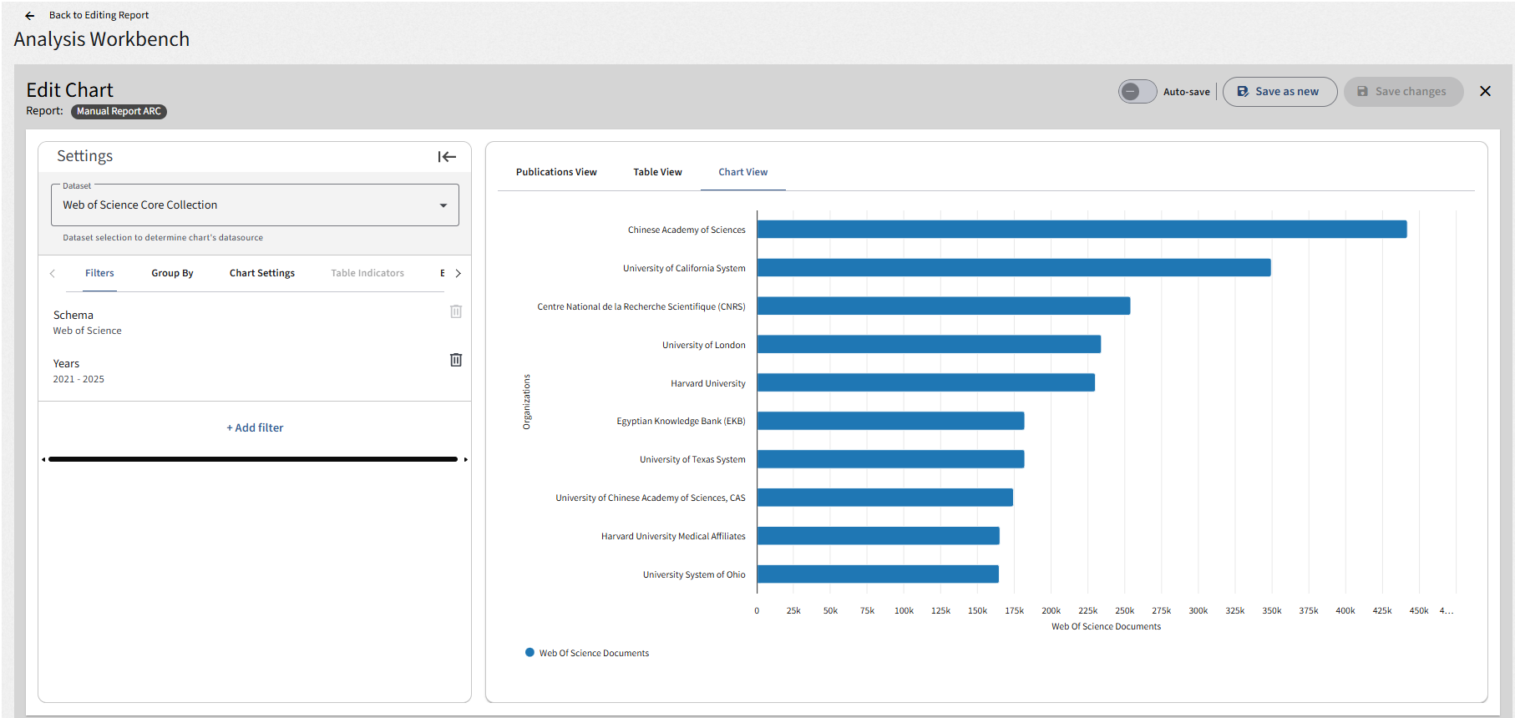Viewport: 1515px width, 718px height.
Task: Click the horizontal scrollbar in Settings panel
Action: (253, 459)
